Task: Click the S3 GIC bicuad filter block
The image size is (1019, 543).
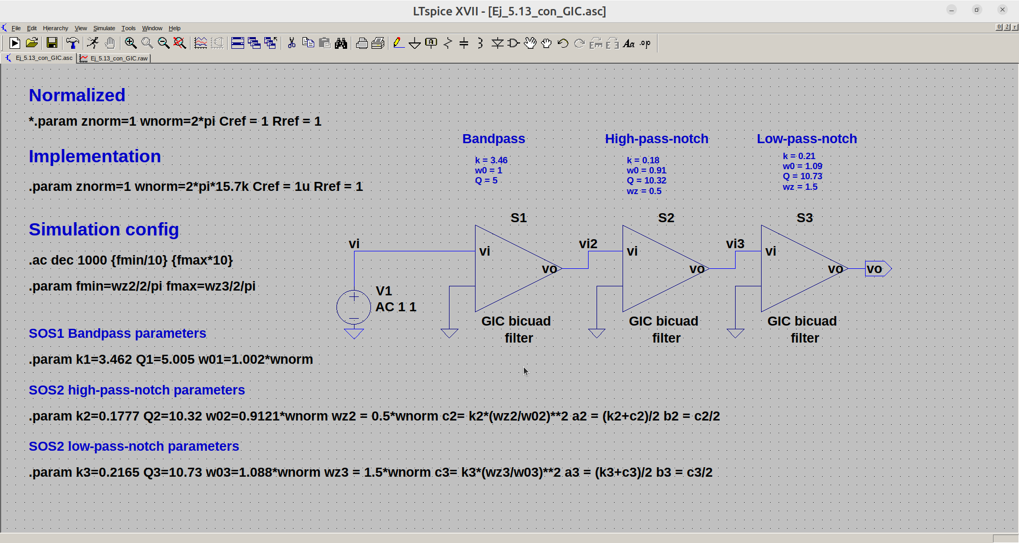Action: point(804,268)
